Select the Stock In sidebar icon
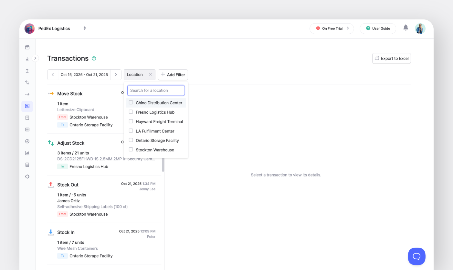The image size is (453, 270). coord(27,59)
